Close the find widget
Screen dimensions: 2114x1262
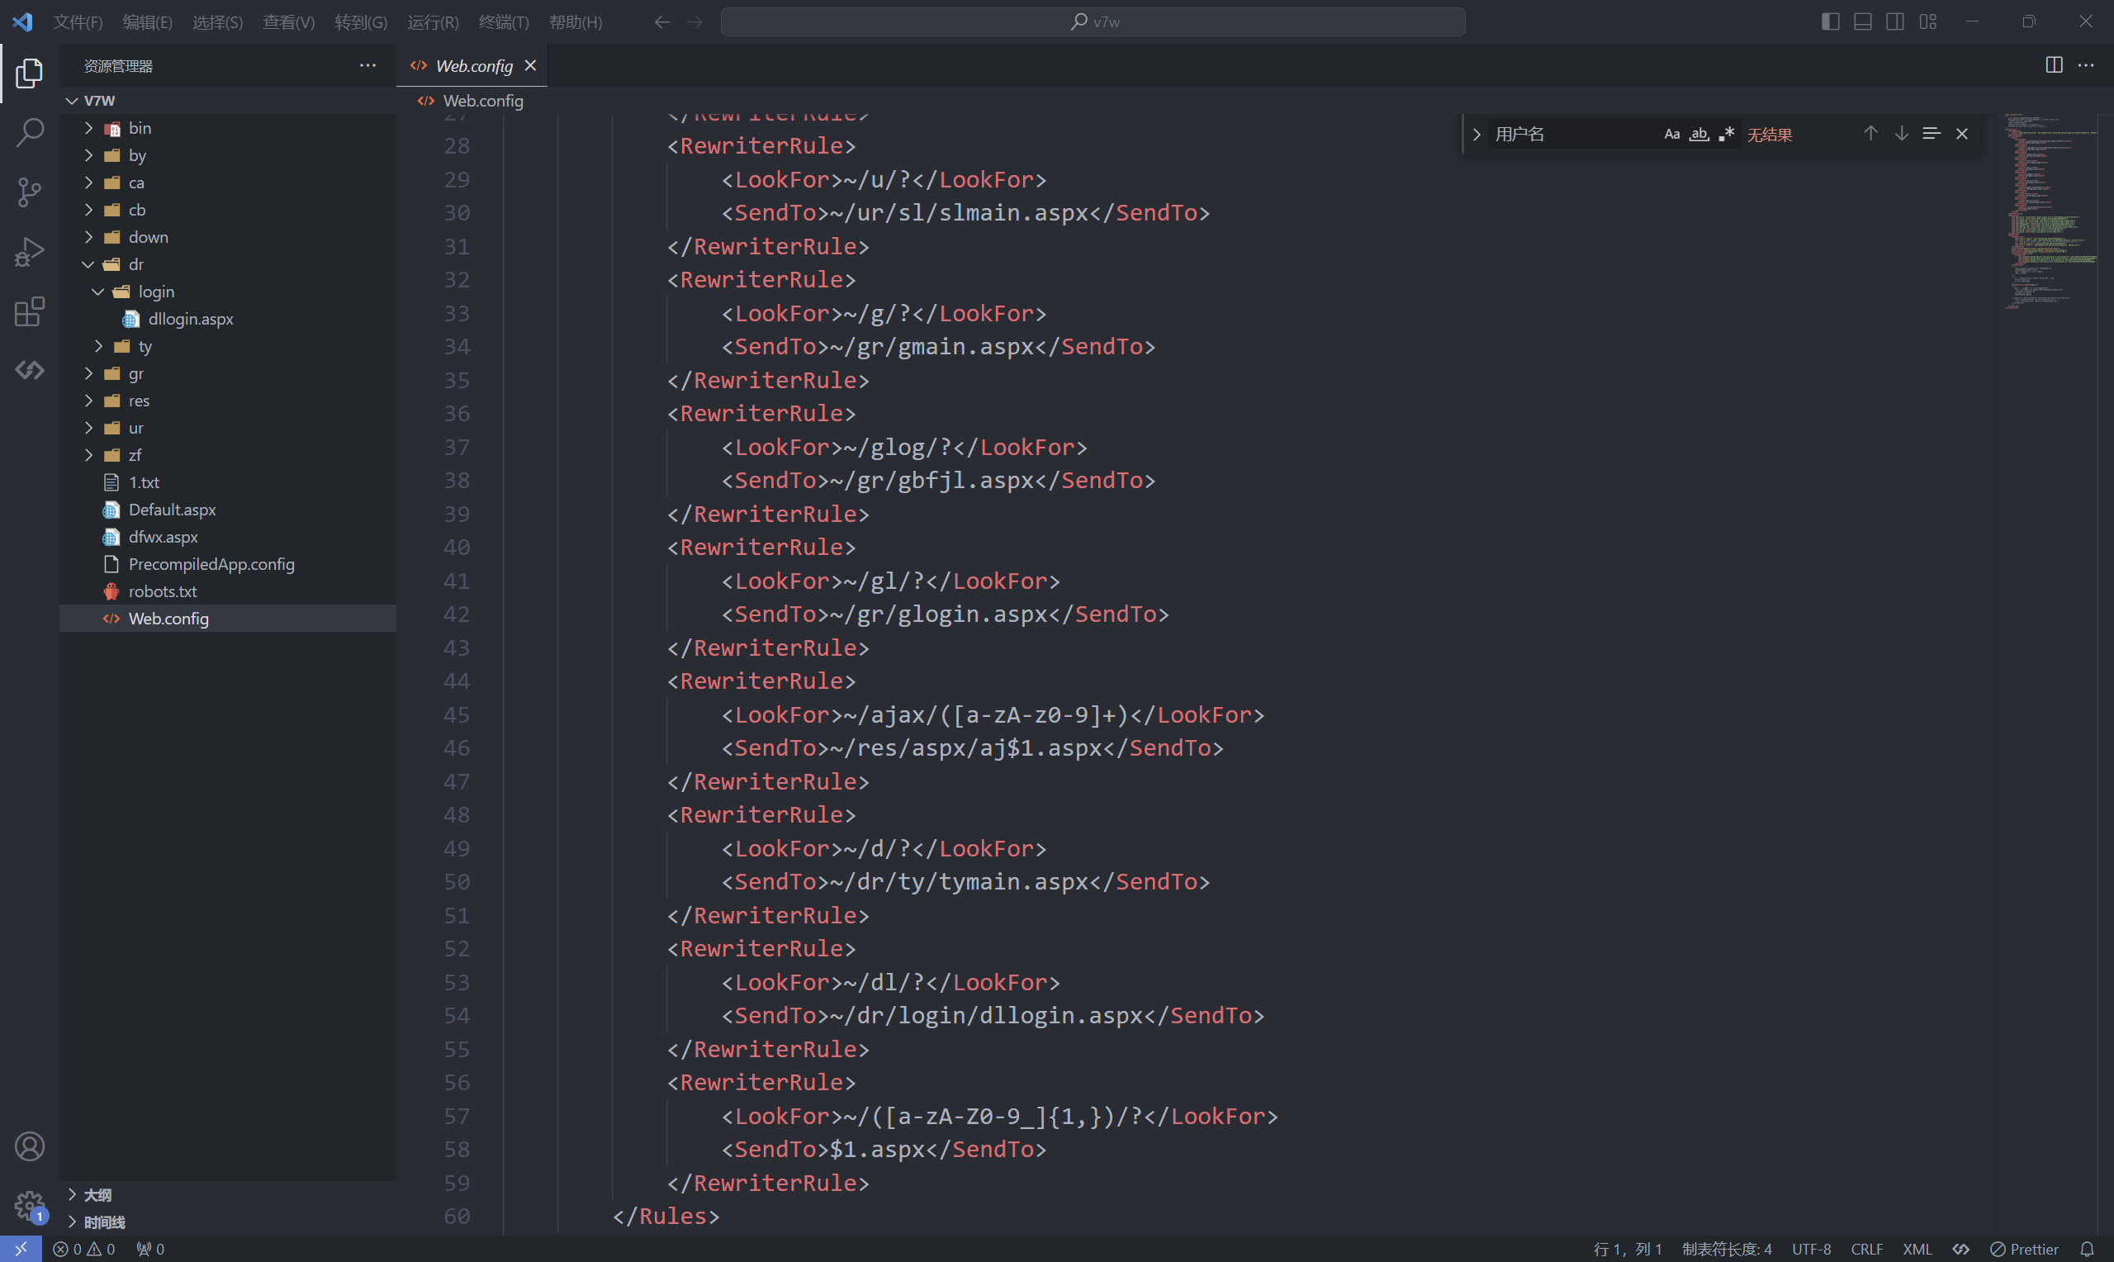pos(1962,134)
